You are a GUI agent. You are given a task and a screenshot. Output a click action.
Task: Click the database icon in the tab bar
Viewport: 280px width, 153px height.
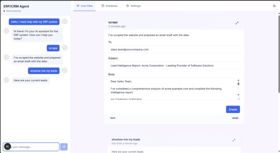pyautogui.click(x=103, y=6)
